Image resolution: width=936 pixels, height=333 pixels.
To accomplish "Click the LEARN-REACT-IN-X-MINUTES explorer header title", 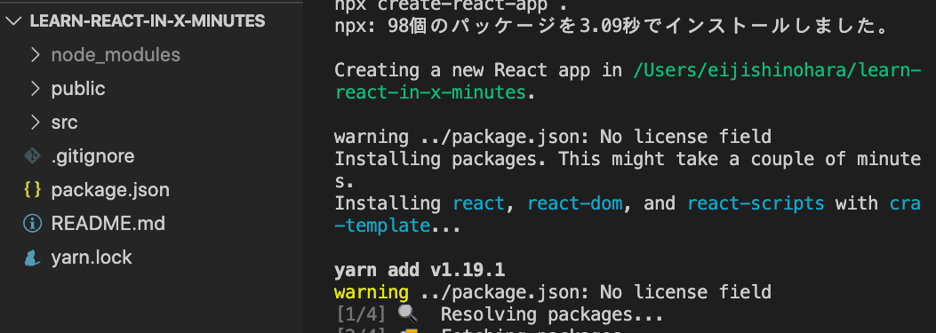I will [x=148, y=21].
